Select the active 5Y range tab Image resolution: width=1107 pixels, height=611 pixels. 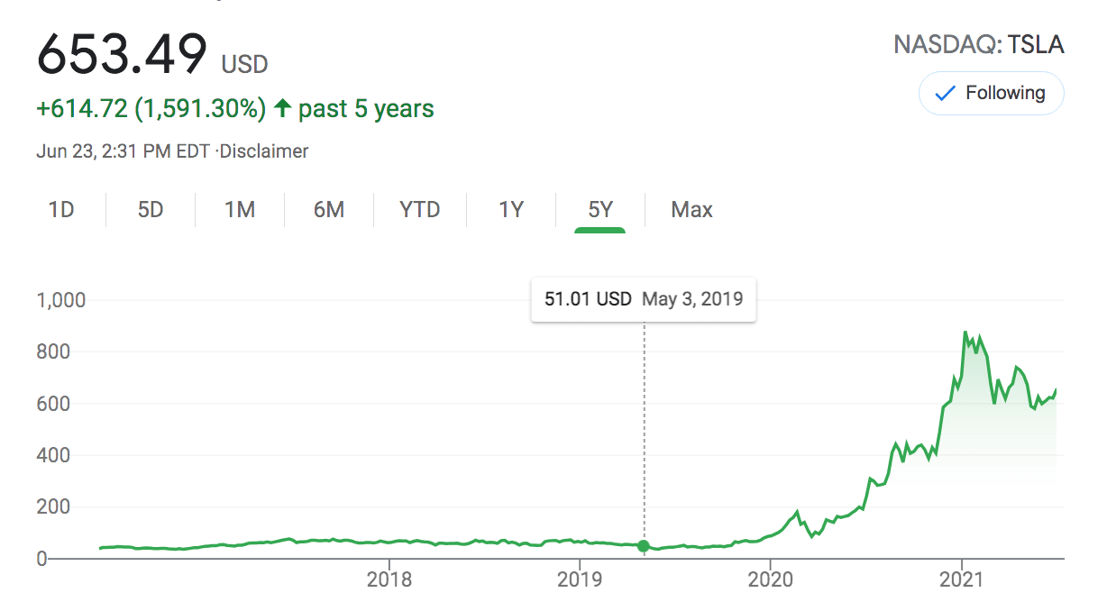click(x=600, y=210)
